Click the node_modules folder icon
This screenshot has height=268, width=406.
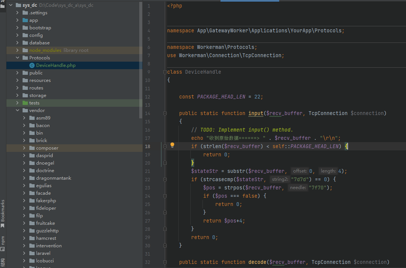25,50
